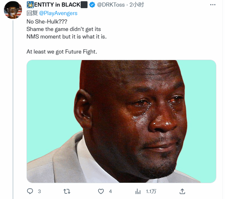Image resolution: width=225 pixels, height=199 pixels.
Task: Open the crying meme image
Action: pyautogui.click(x=121, y=122)
